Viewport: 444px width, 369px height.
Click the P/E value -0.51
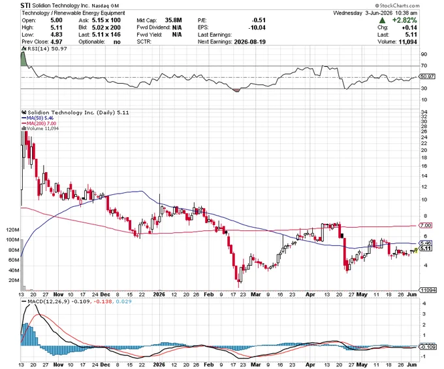coord(259,20)
